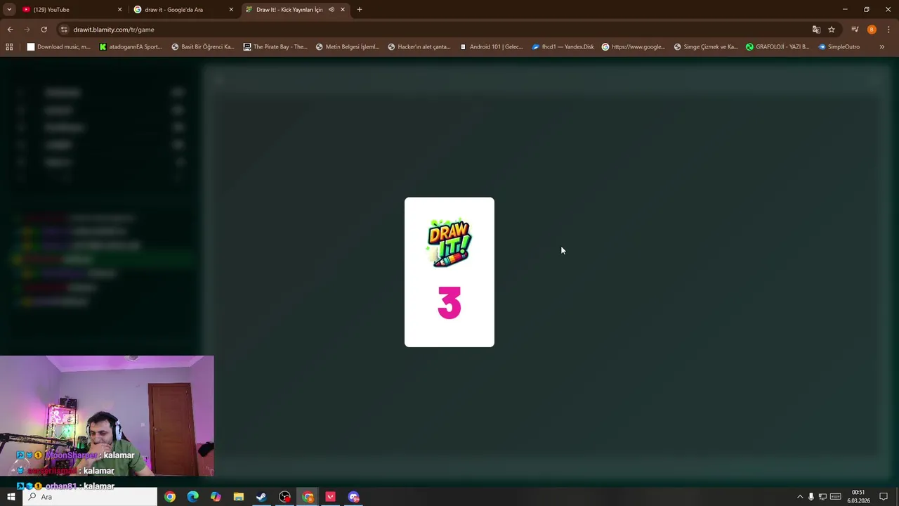Open Steam from the taskbar
Viewport: 899px width, 506px height.
coord(261,497)
